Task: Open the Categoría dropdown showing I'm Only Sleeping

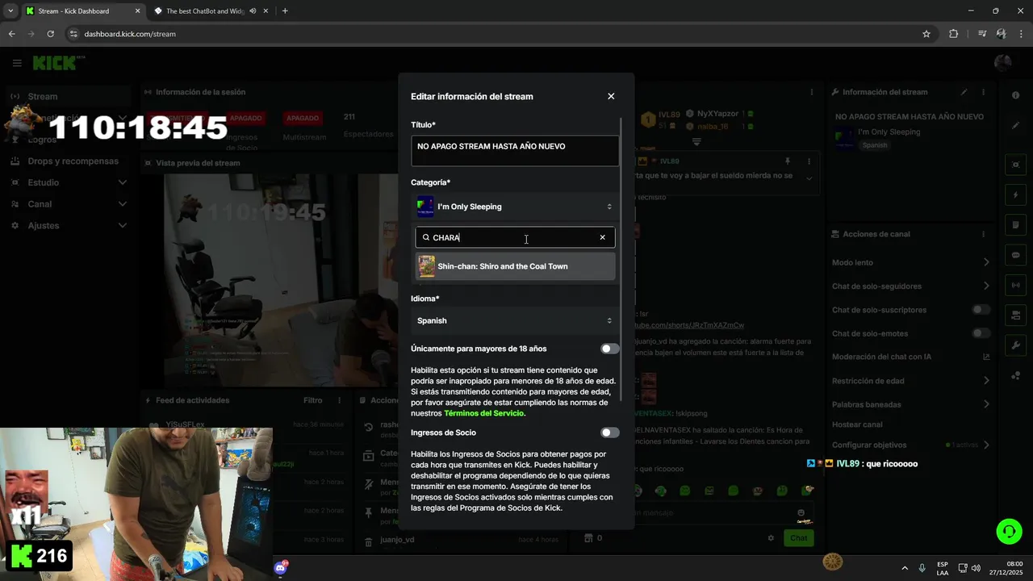Action: [x=515, y=207]
